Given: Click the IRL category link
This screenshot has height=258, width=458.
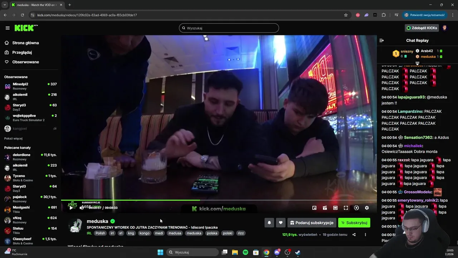Looking at the screenshot, I should [89, 233].
